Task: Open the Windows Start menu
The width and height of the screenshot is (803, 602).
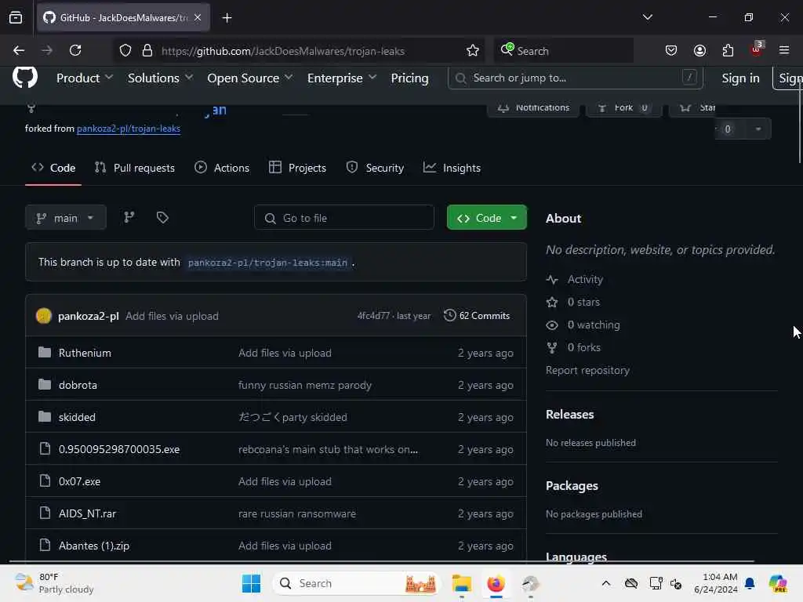Action: [x=251, y=583]
